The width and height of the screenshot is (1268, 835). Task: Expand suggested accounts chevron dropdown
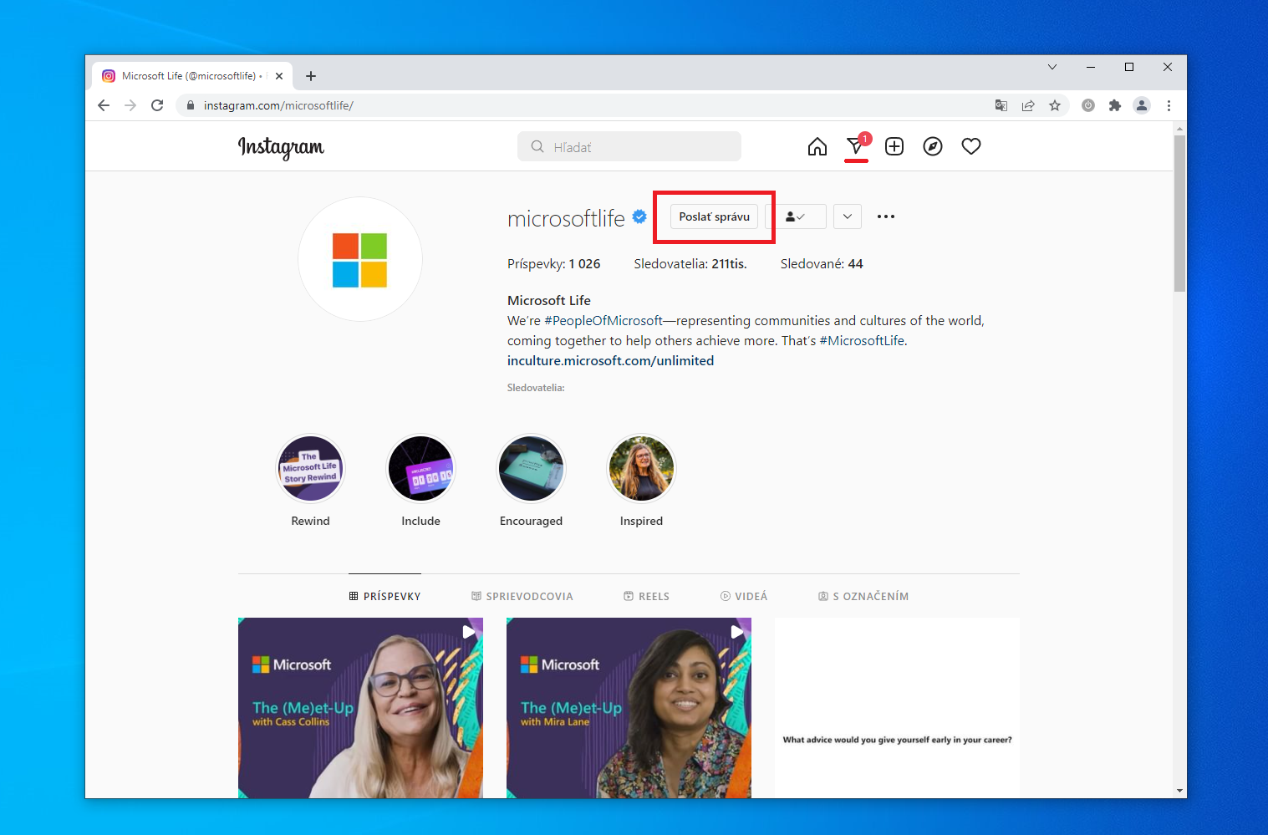(x=848, y=216)
